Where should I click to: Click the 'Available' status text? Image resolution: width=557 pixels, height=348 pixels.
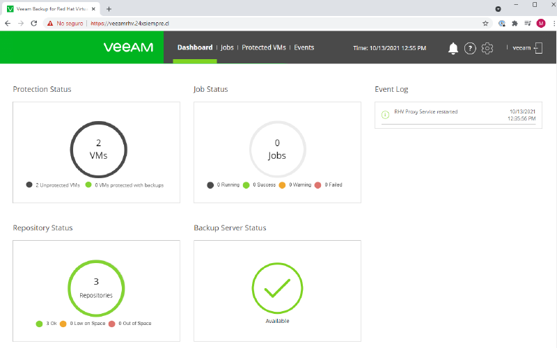click(277, 321)
